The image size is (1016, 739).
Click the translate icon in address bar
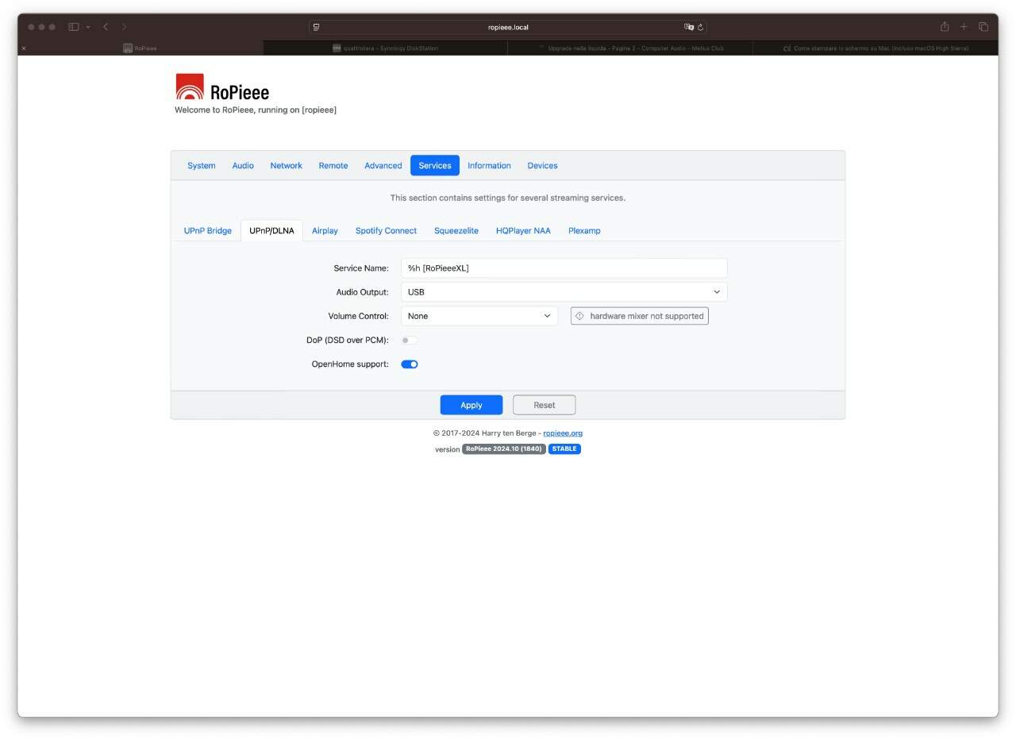(x=689, y=27)
